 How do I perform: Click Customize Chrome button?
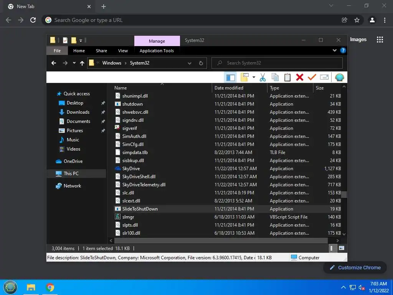click(x=355, y=268)
